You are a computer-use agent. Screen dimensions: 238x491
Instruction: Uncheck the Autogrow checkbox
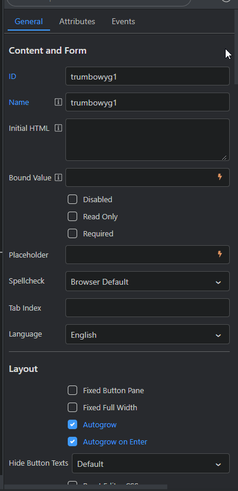72,424
